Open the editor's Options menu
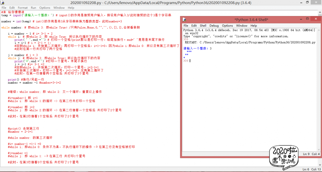322x172 pixels. click(45, 8)
